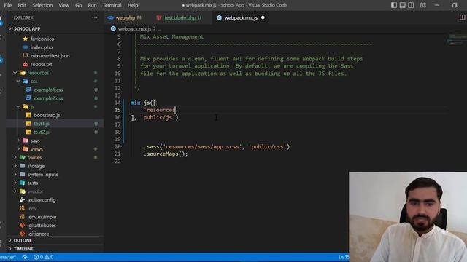Toggle bottom panel layout icon
467x262 pixels.
pyautogui.click(x=402, y=5)
